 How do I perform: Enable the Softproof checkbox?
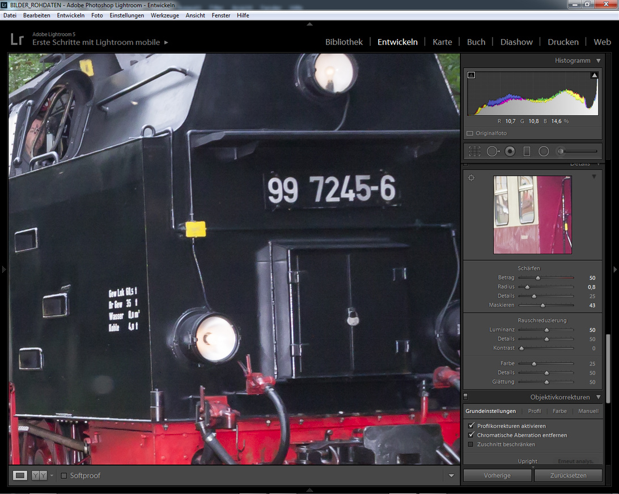click(64, 475)
